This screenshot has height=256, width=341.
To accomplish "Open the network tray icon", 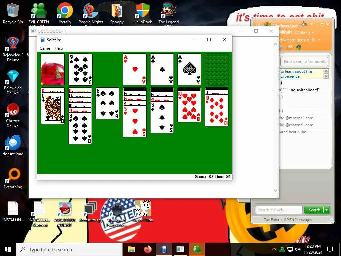I will point(290,249).
